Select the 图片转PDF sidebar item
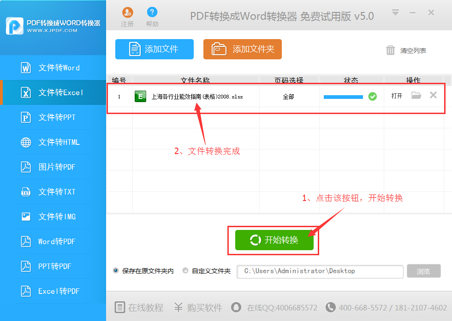 coord(53,167)
